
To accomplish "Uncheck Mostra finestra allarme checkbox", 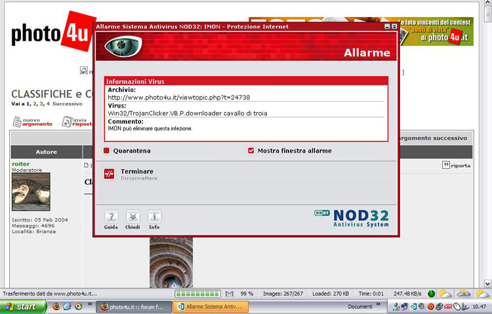I will coord(251,151).
